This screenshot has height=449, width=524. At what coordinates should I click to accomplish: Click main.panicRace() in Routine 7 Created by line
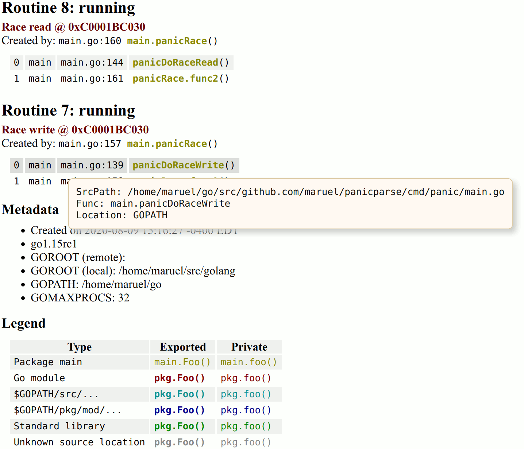click(x=172, y=144)
